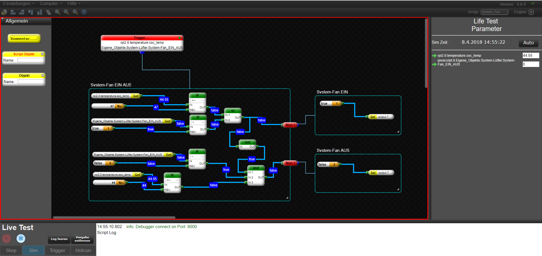
Task: Click the soc_temp value field showing 44.55
Action: pyautogui.click(x=531, y=56)
